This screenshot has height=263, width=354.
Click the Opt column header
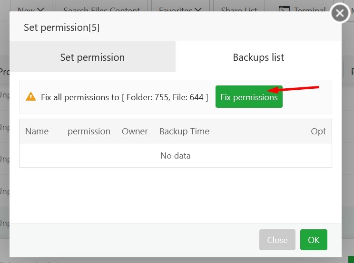point(318,131)
